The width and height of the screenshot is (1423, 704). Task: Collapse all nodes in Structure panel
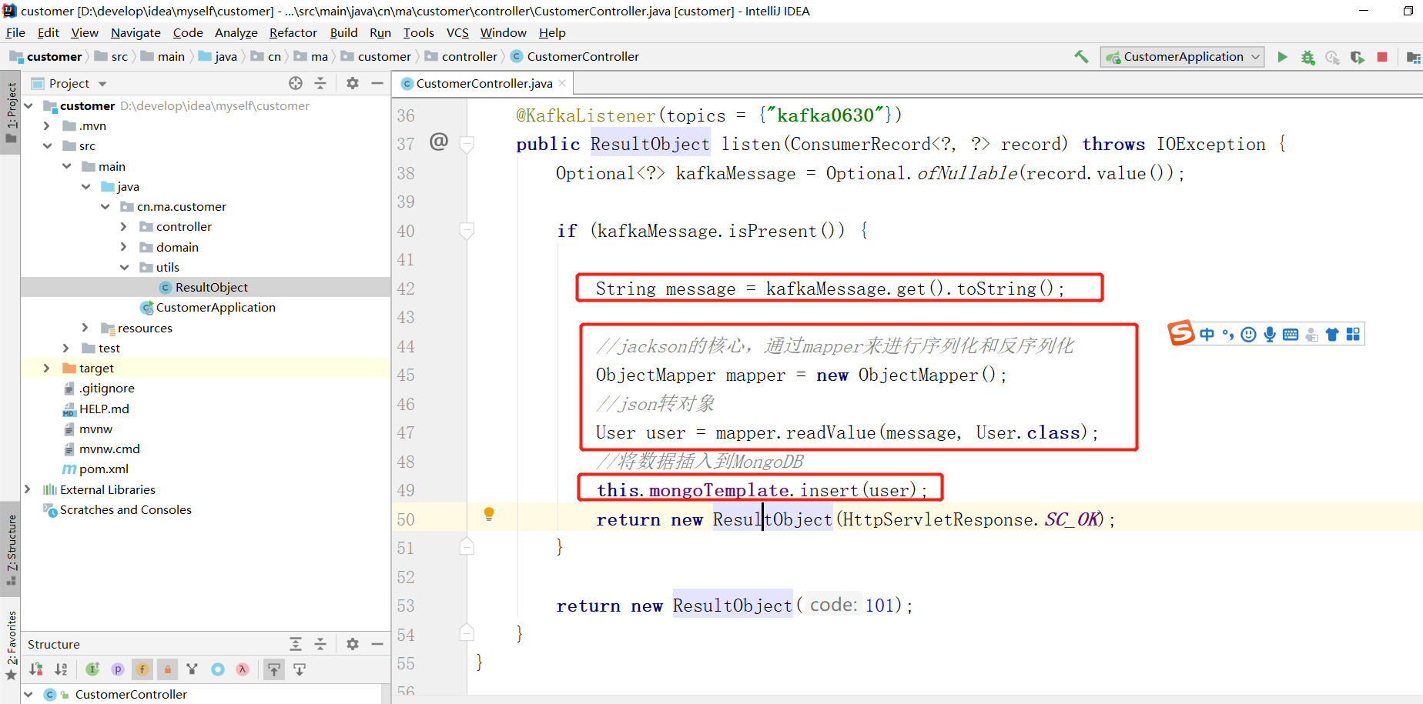(321, 644)
